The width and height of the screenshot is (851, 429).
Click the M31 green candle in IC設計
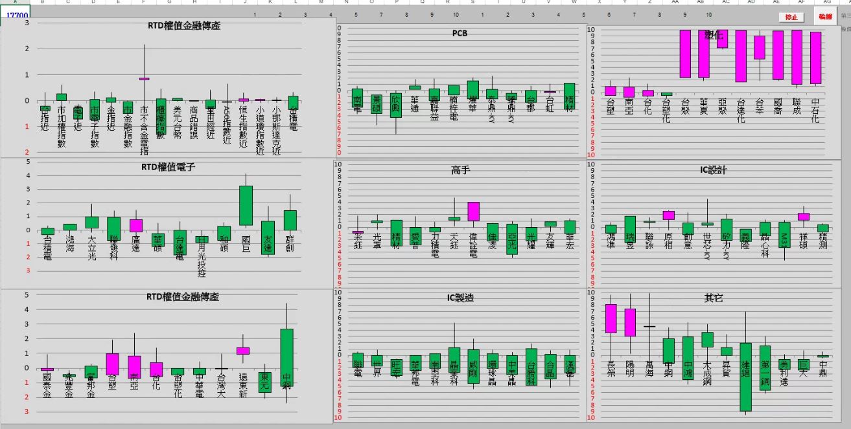coord(784,234)
